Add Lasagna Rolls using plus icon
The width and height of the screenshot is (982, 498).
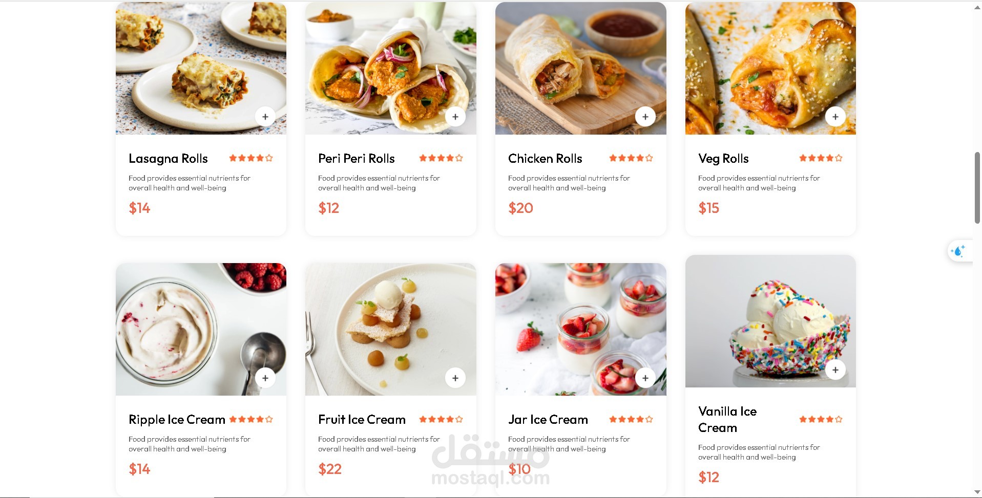coord(265,117)
